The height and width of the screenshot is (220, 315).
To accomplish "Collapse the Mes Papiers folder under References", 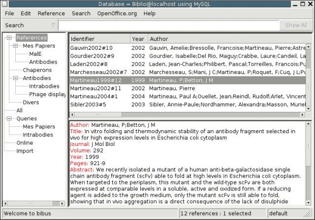I will [15, 46].
